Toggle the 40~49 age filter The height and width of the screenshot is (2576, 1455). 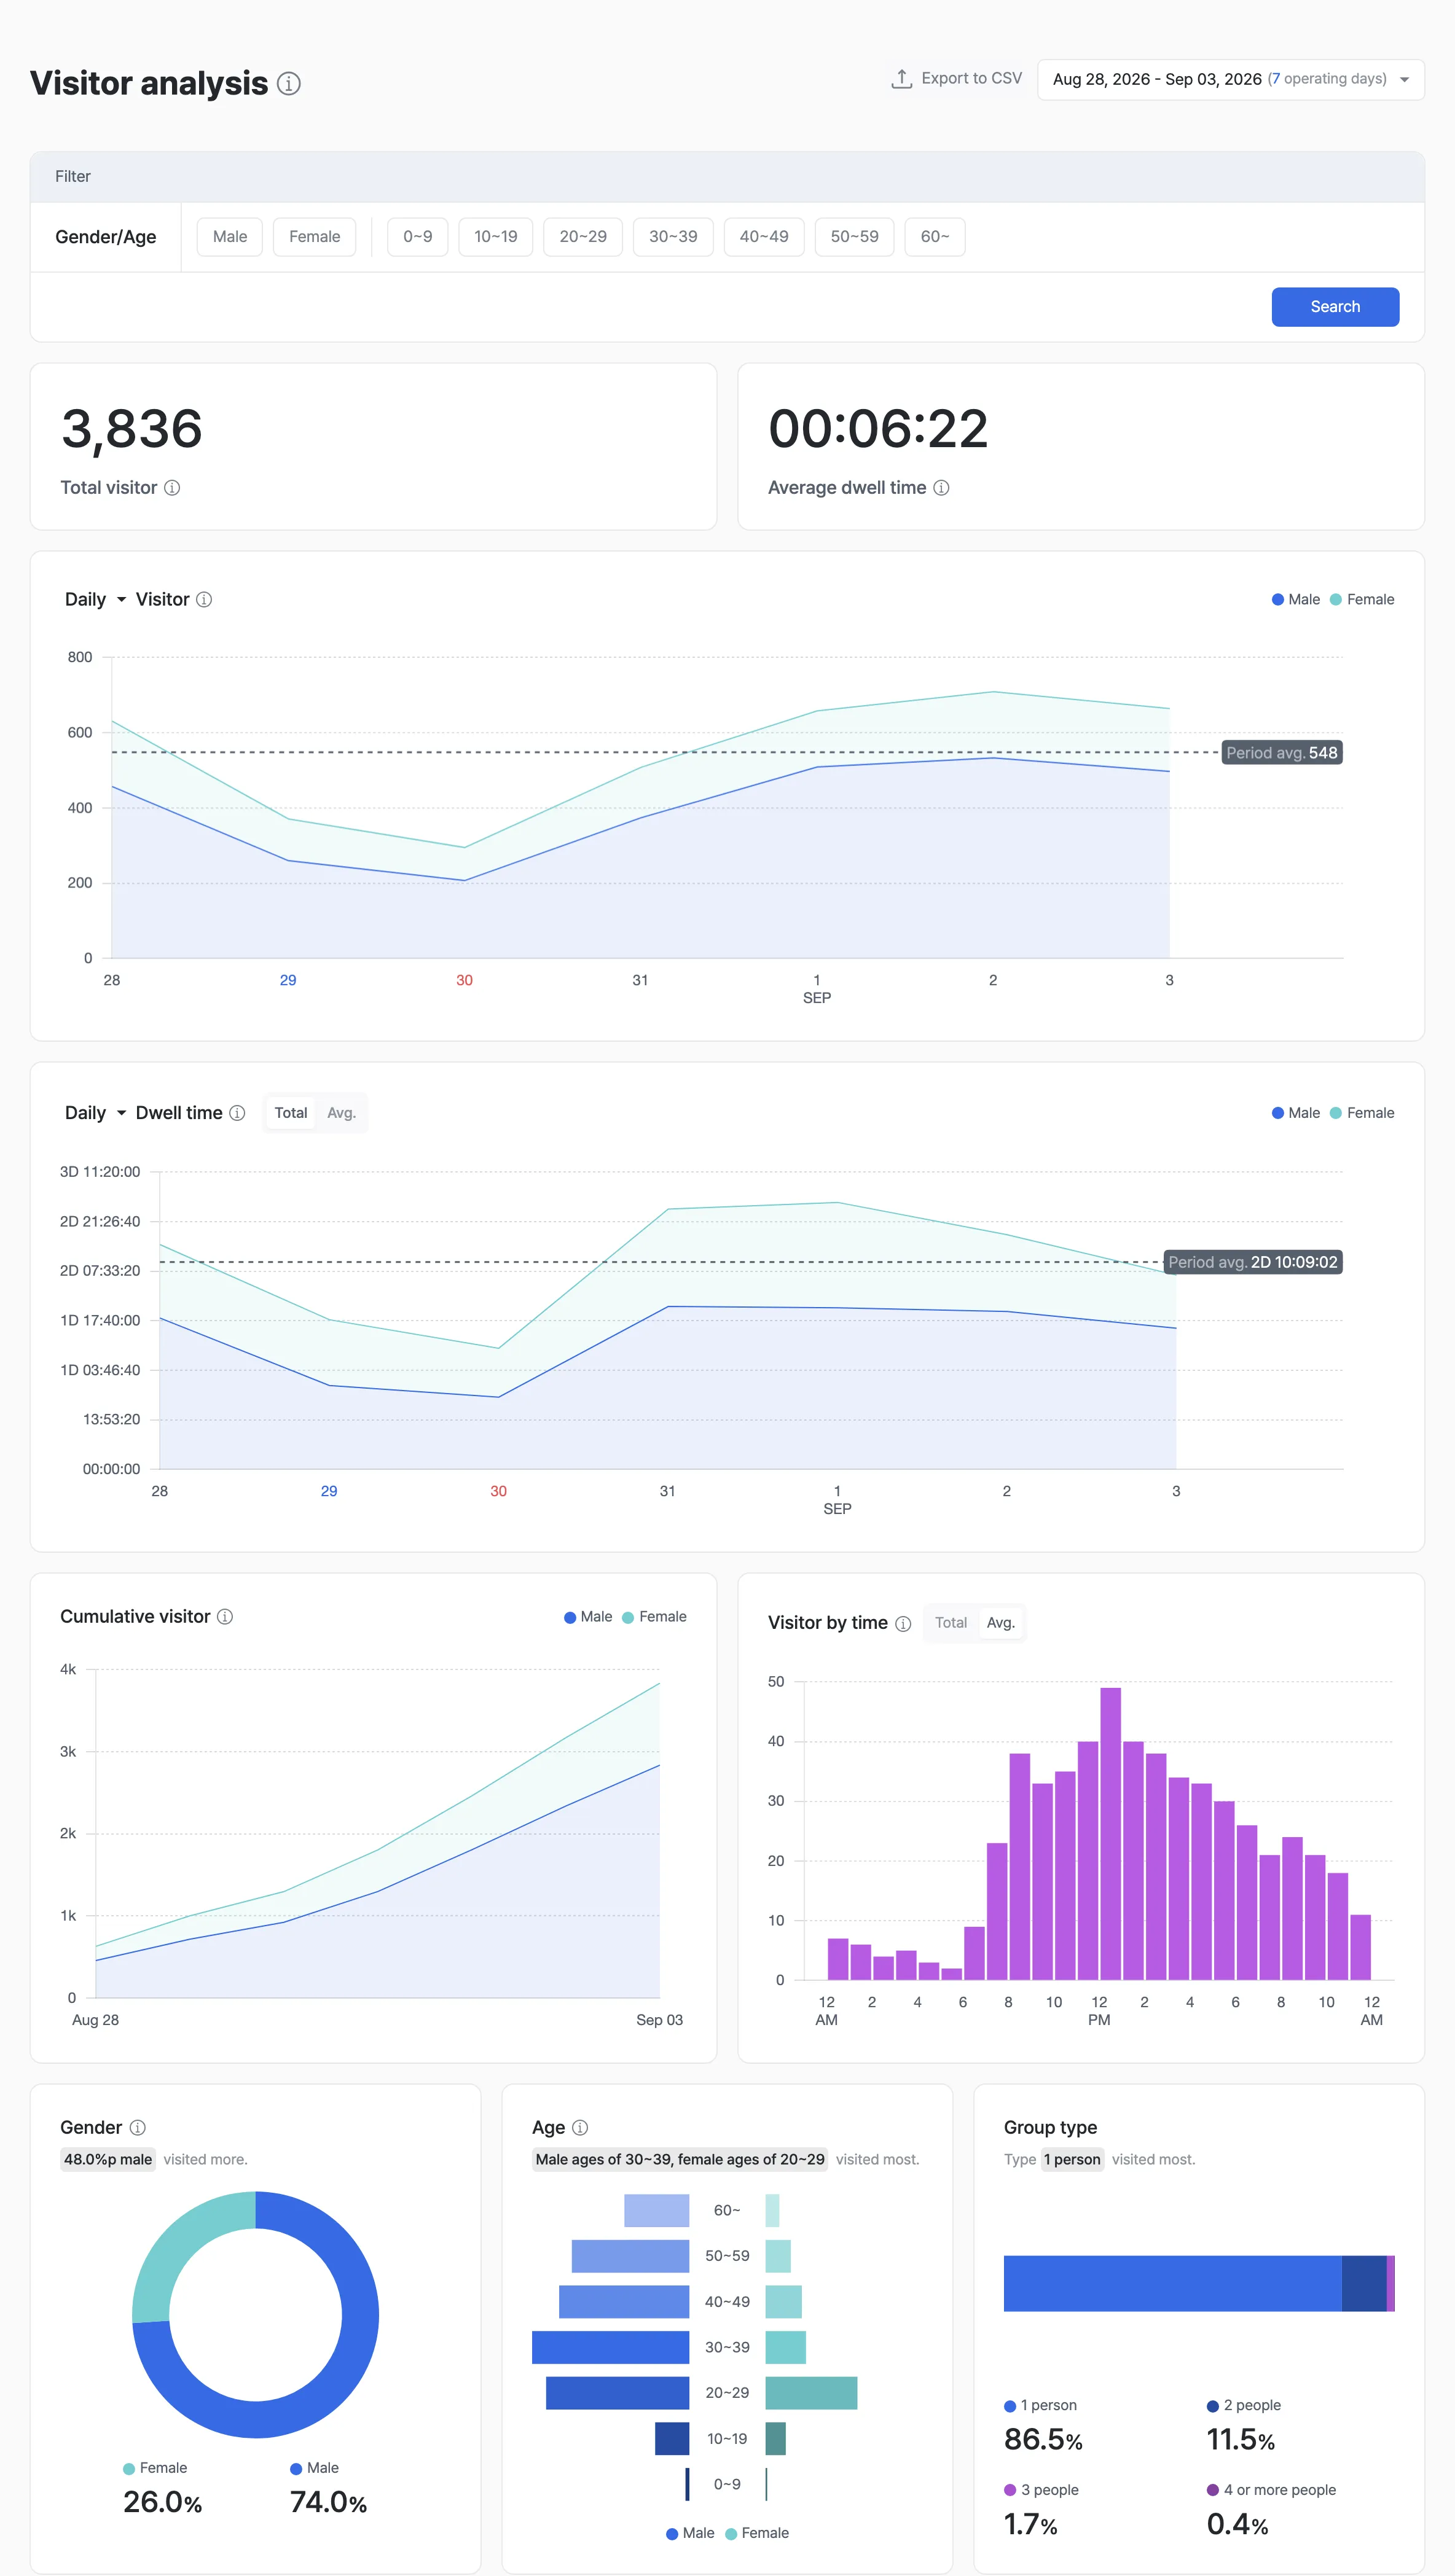(764, 237)
